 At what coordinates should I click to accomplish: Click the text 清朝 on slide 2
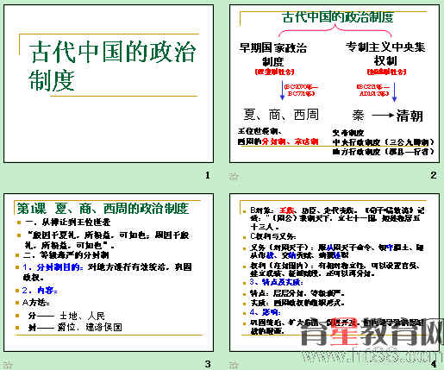[410, 116]
